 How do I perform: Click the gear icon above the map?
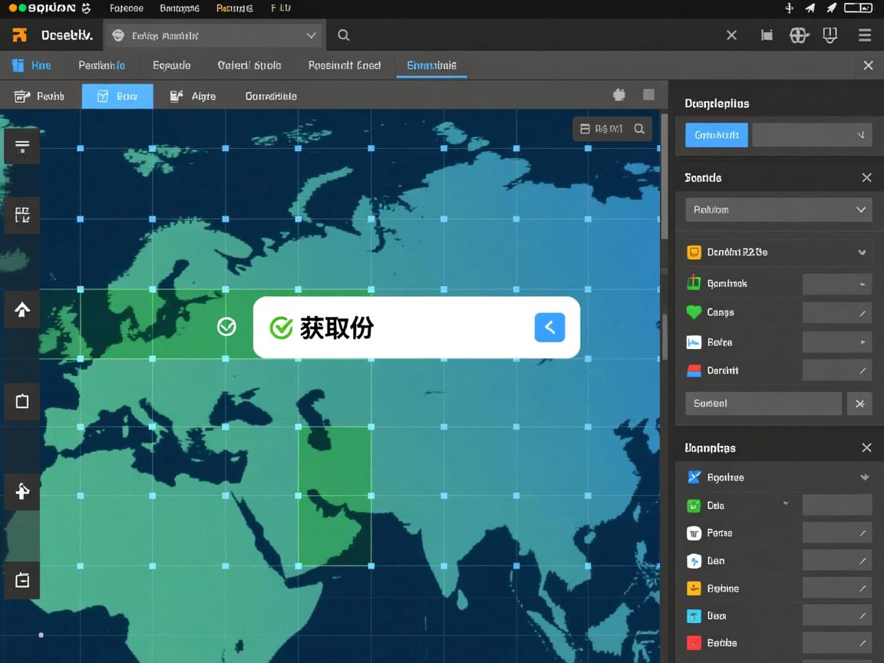pos(619,95)
